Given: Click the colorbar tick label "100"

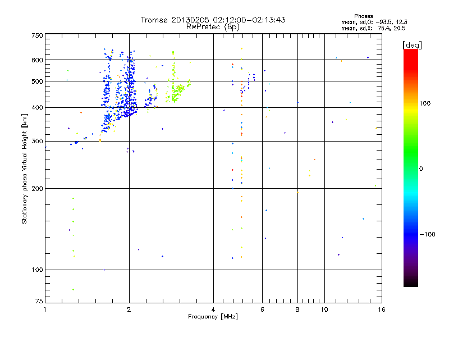Looking at the screenshot, I should coord(425,103).
